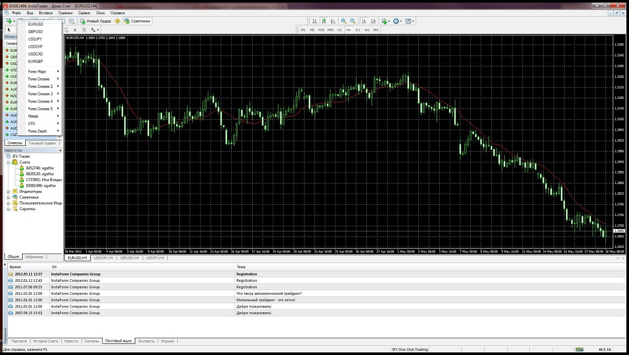The image size is (629, 355).
Task: Toggle the Советники auto-trading button
Action: [137, 21]
